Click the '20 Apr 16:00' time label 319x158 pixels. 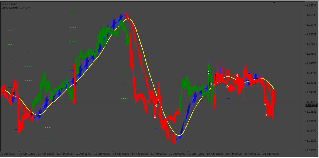[253, 154]
